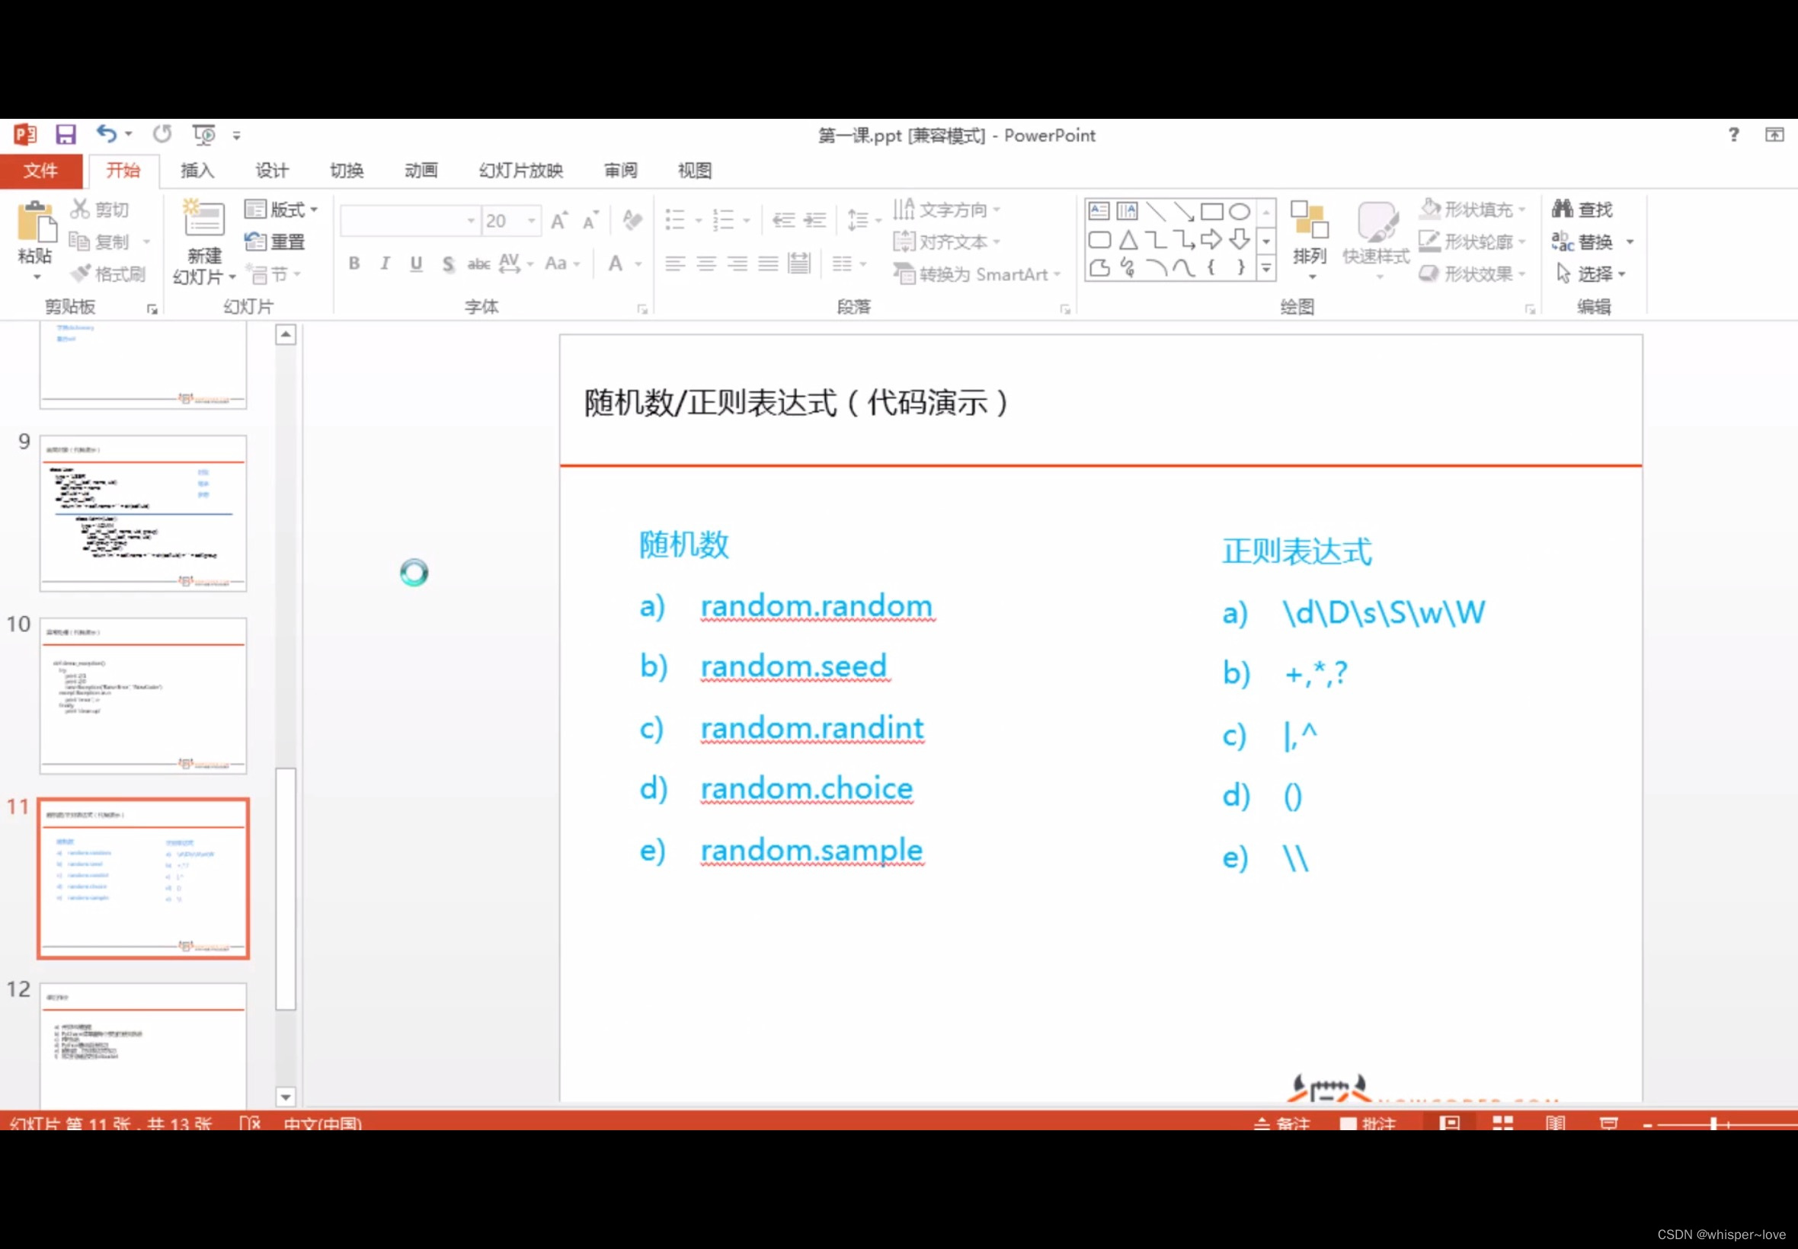Image resolution: width=1798 pixels, height=1249 pixels.
Task: Start slideshow from quick access toolbar icon
Action: tap(204, 135)
